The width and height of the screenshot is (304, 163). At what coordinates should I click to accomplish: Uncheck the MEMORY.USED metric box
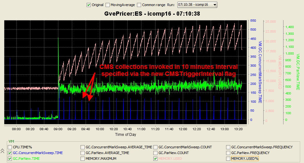coord(156,159)
